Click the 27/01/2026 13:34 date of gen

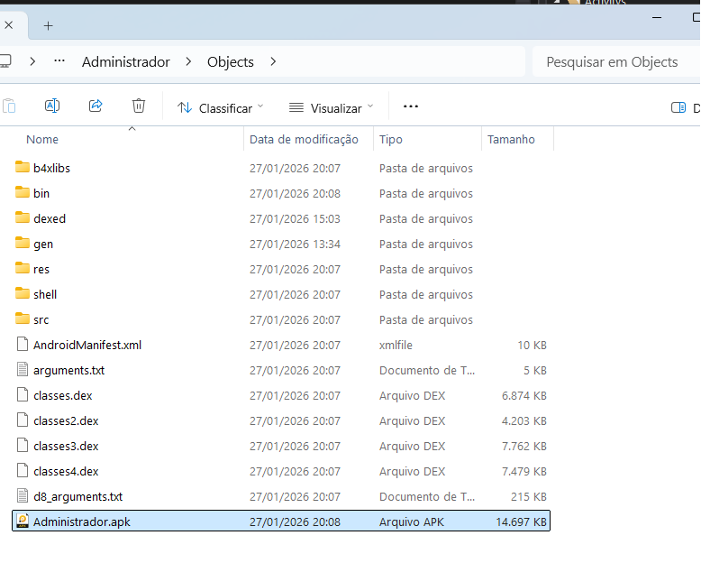(295, 244)
